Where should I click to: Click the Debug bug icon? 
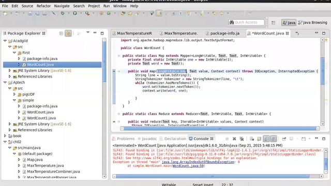click(x=63, y=13)
